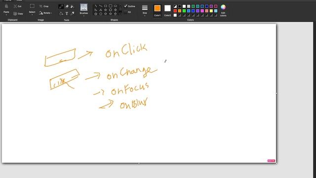
Task: Open the Size dropdown arrow
Action: tap(145, 15)
